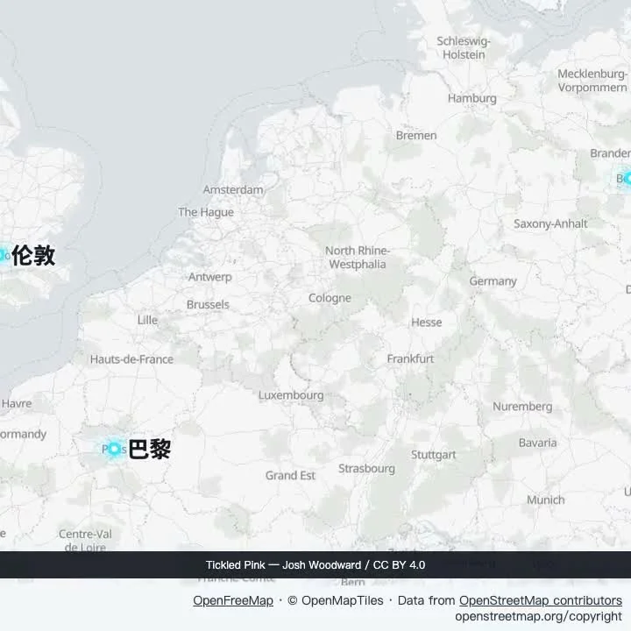Open the OpenStreetMap contributors link
The height and width of the screenshot is (631, 631).
[x=541, y=600]
